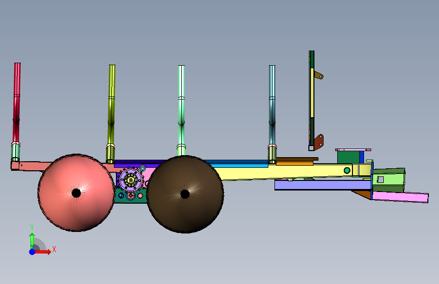
Task: Pick the dark brown wheel
Action: coord(185,194)
